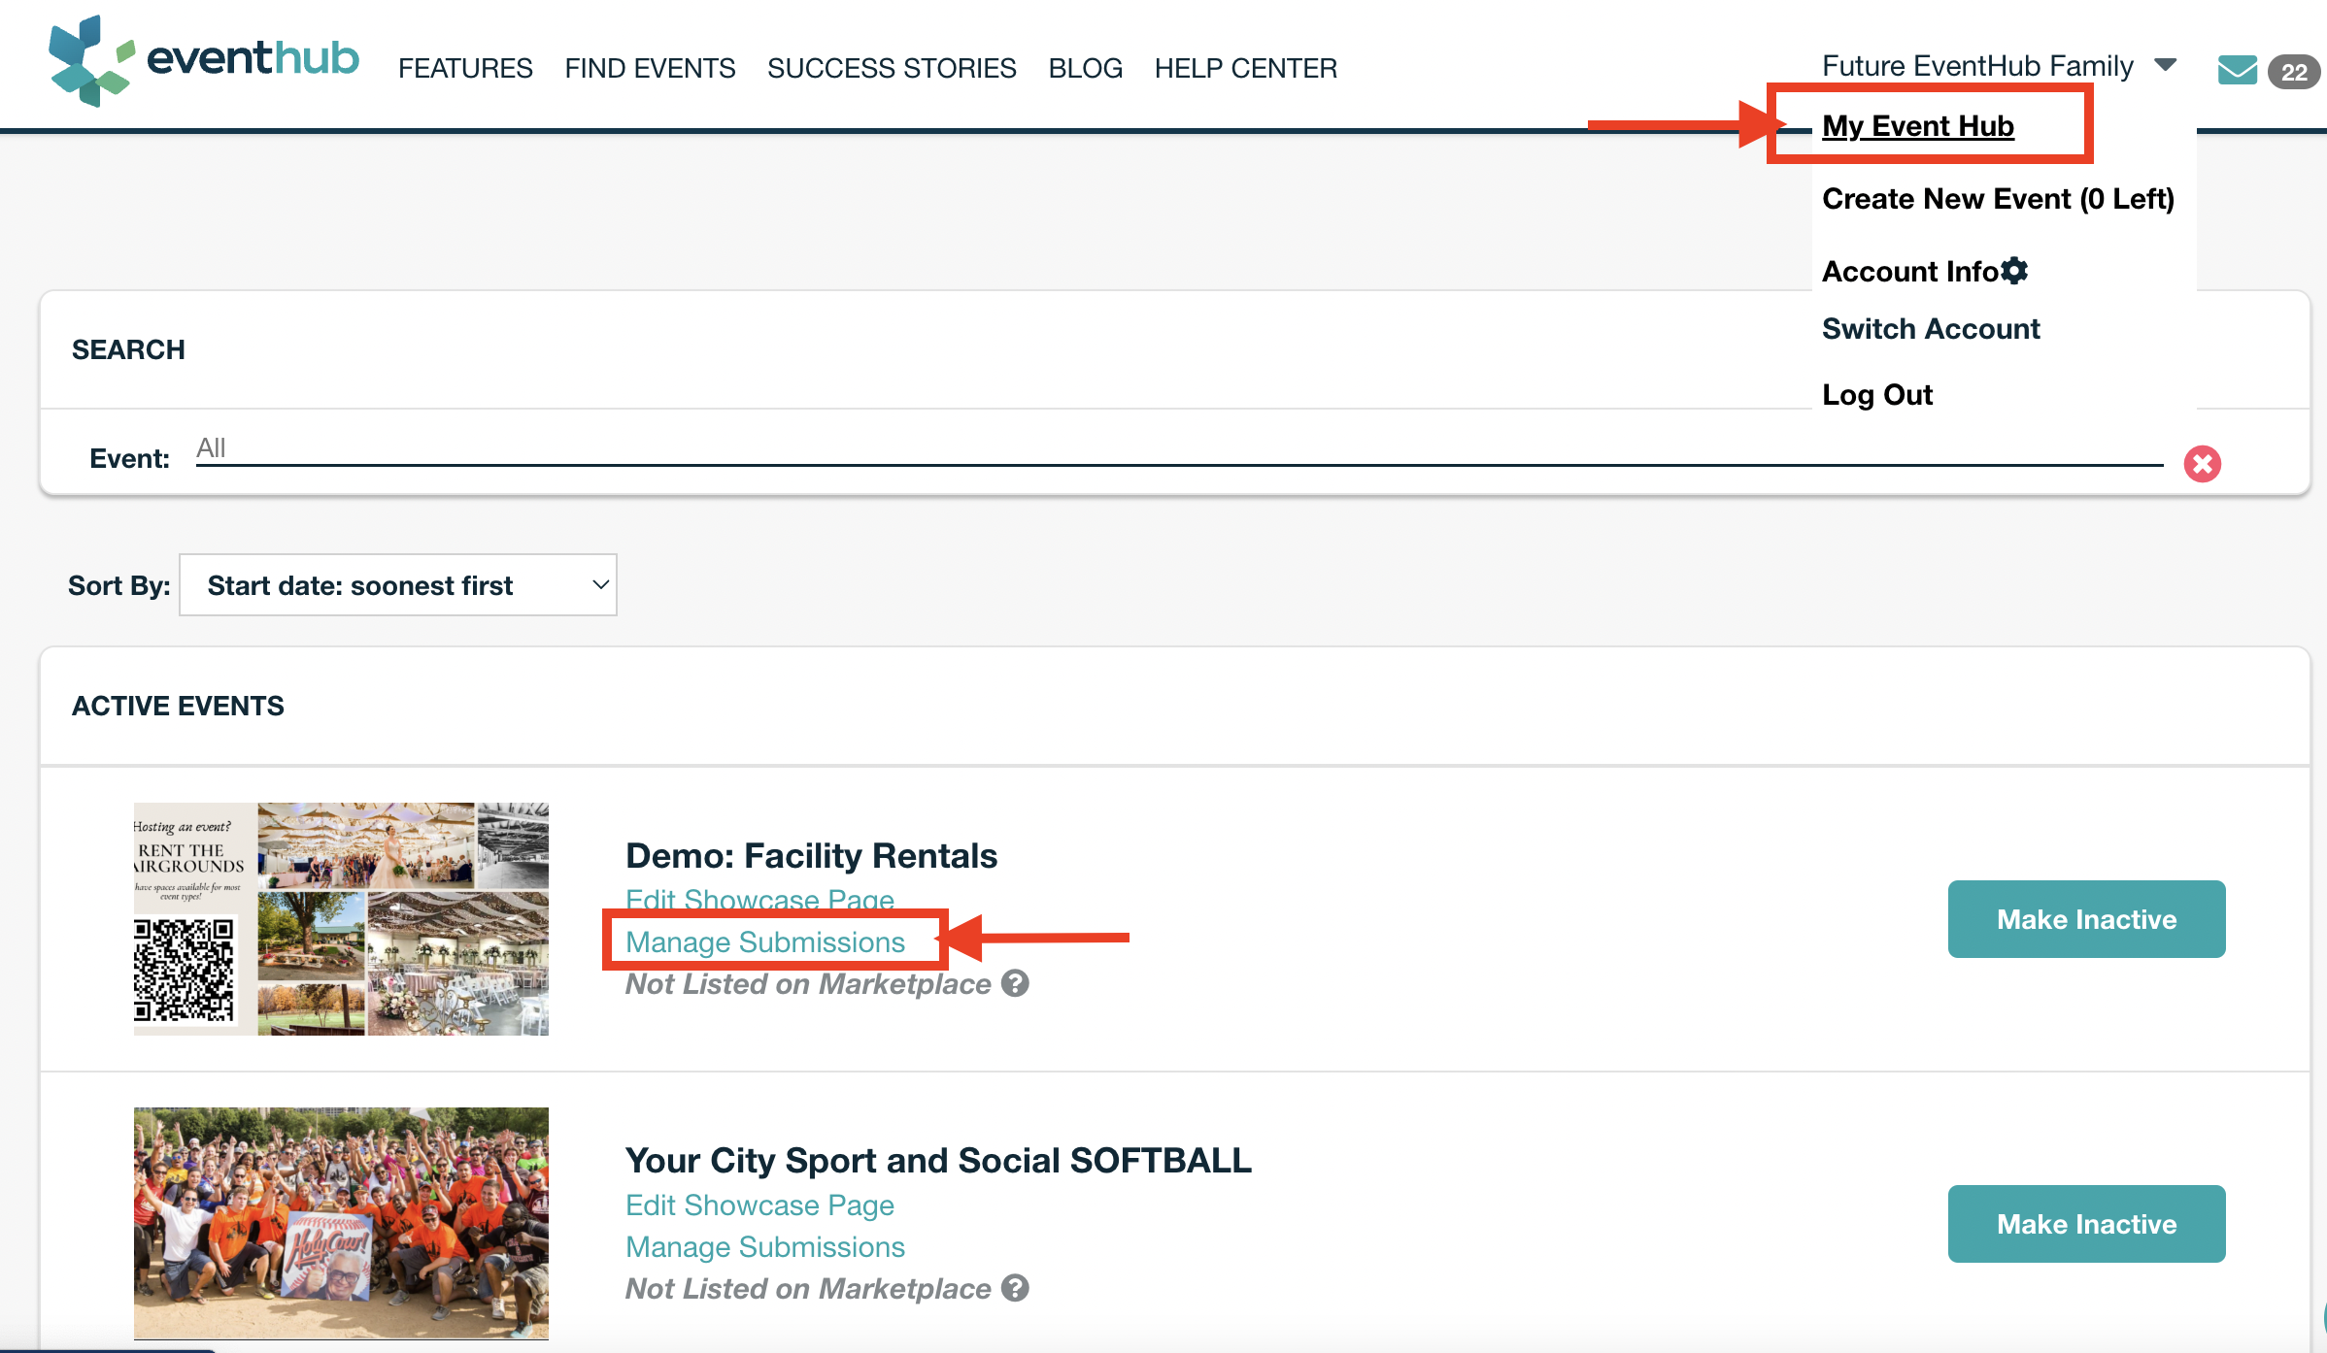Screen dimensions: 2327x1353
Task: Edit Showcase Page for SOFTBALL event
Action: pos(759,1204)
